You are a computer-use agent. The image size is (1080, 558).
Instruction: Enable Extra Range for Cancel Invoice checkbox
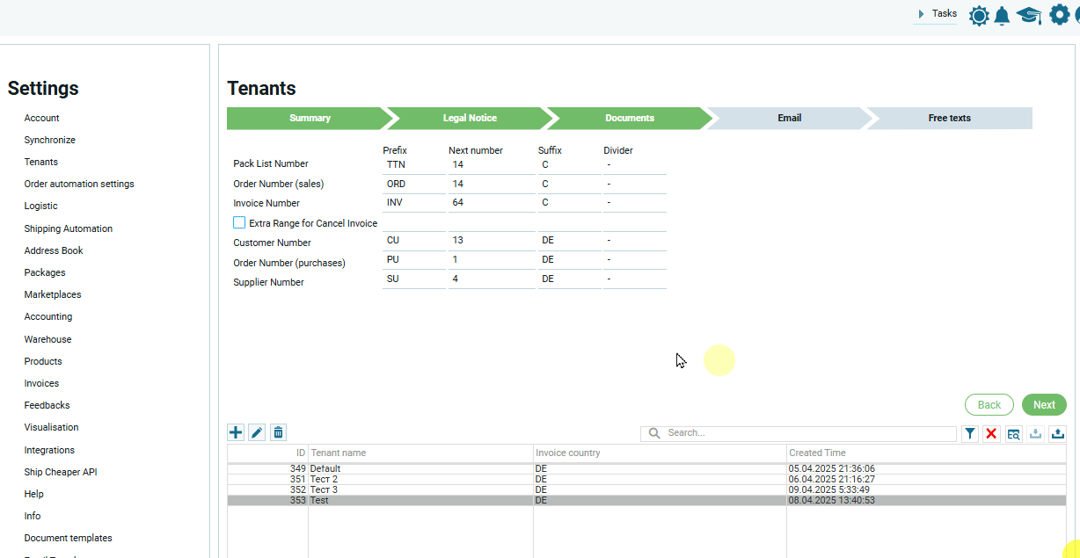pyautogui.click(x=239, y=223)
